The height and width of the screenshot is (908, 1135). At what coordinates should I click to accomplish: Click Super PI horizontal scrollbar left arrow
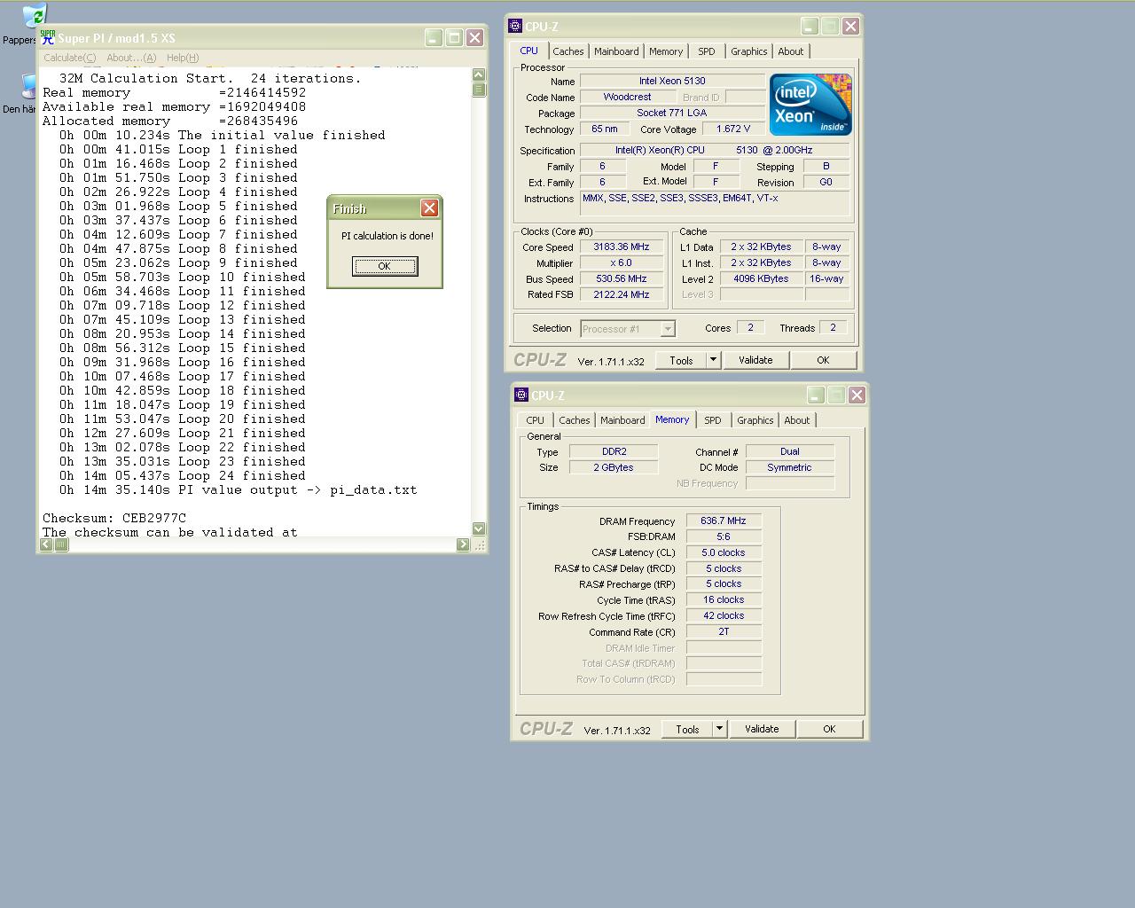click(x=48, y=544)
